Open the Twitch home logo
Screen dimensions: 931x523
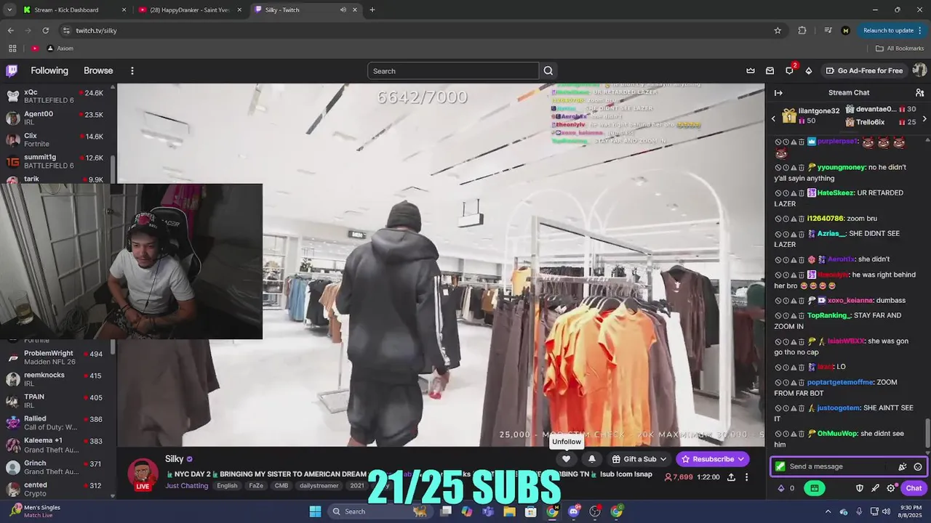(12, 70)
